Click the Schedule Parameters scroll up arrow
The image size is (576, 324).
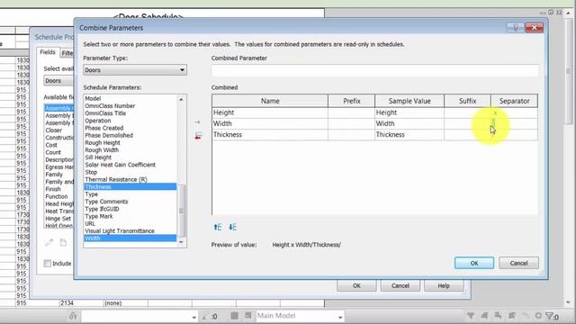pyautogui.click(x=181, y=100)
